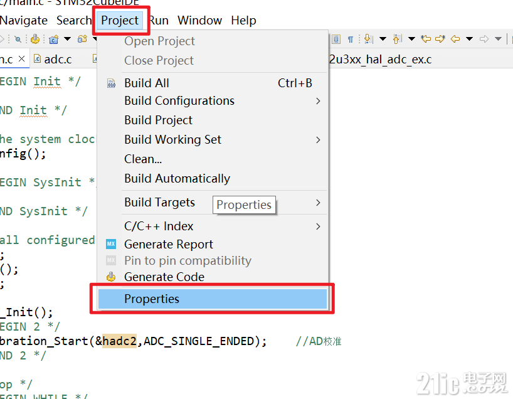513x399 pixels.
Task: Go to the Last Edit Location icon
Action: coord(426,39)
